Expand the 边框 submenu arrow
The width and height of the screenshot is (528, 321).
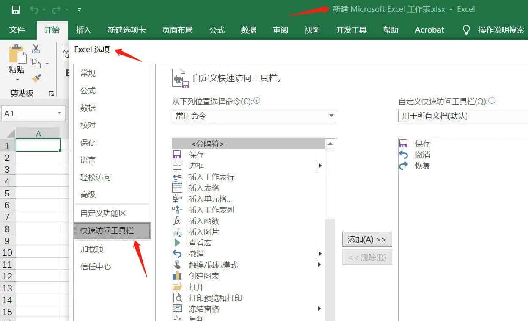coord(319,166)
